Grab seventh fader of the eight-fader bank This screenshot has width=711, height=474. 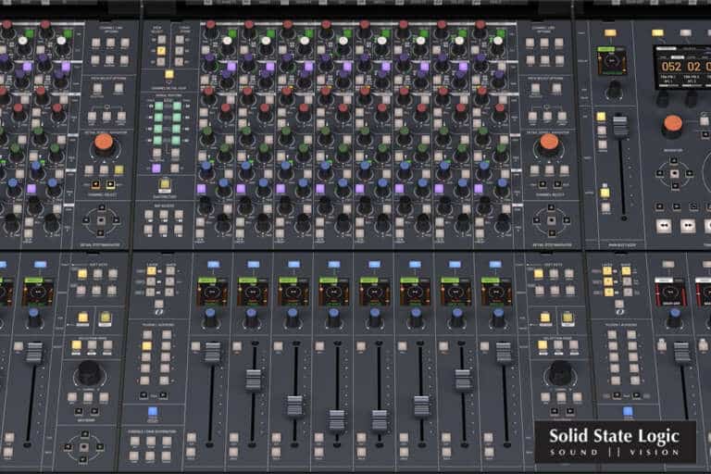463,380
